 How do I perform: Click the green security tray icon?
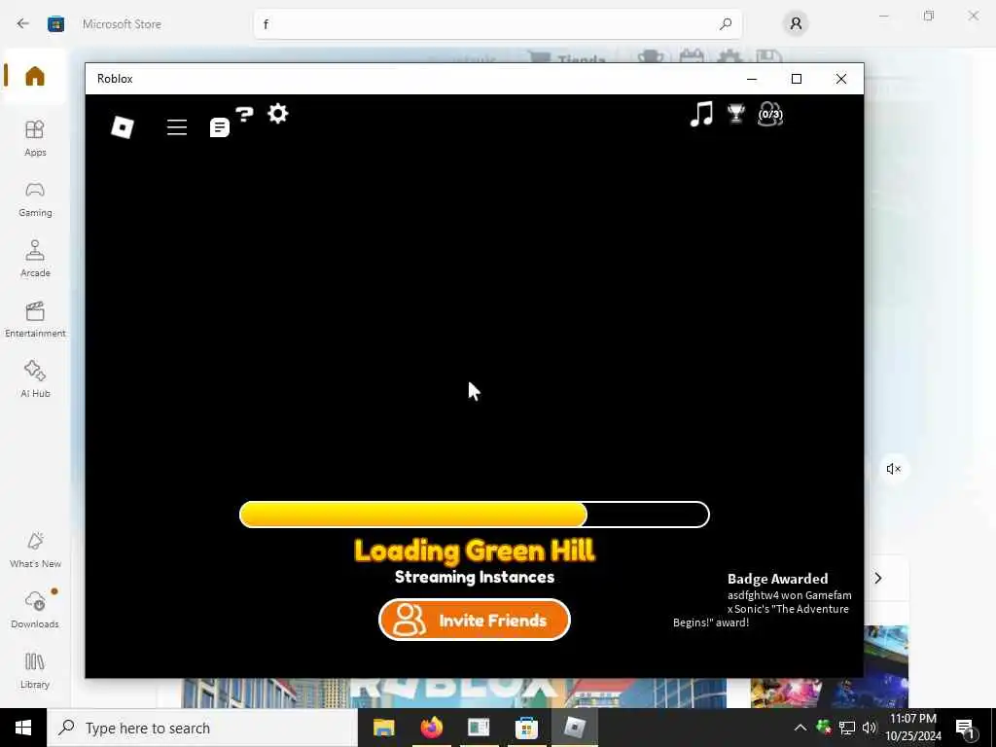[824, 728]
